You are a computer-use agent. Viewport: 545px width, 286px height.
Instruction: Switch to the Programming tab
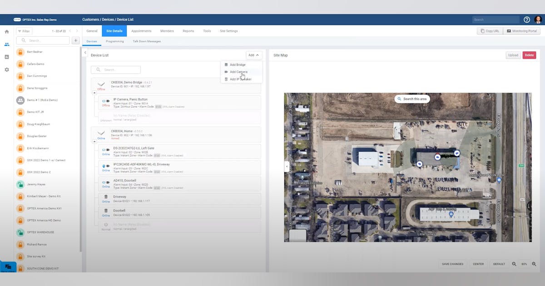114,41
